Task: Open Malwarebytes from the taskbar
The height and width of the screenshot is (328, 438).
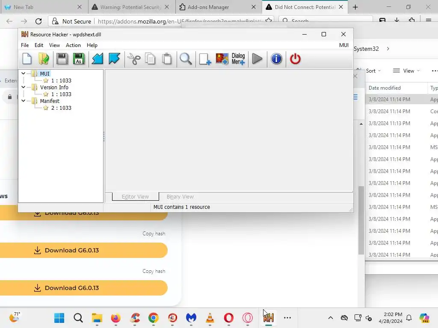Action: click(x=191, y=318)
